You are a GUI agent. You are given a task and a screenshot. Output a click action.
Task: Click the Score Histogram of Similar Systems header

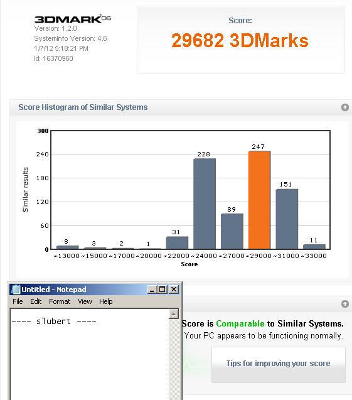click(x=83, y=107)
